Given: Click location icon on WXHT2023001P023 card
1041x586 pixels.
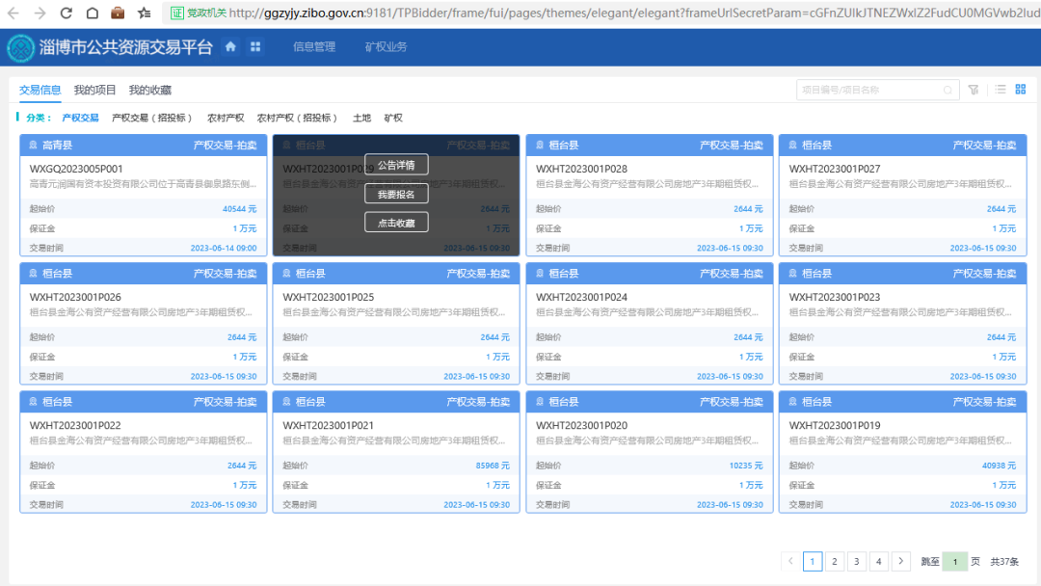Looking at the screenshot, I should [x=792, y=274].
